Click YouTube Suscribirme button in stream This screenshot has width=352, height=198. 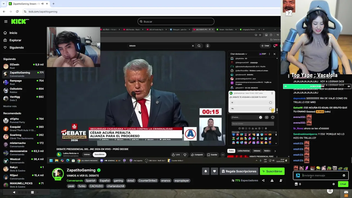pos(100,155)
